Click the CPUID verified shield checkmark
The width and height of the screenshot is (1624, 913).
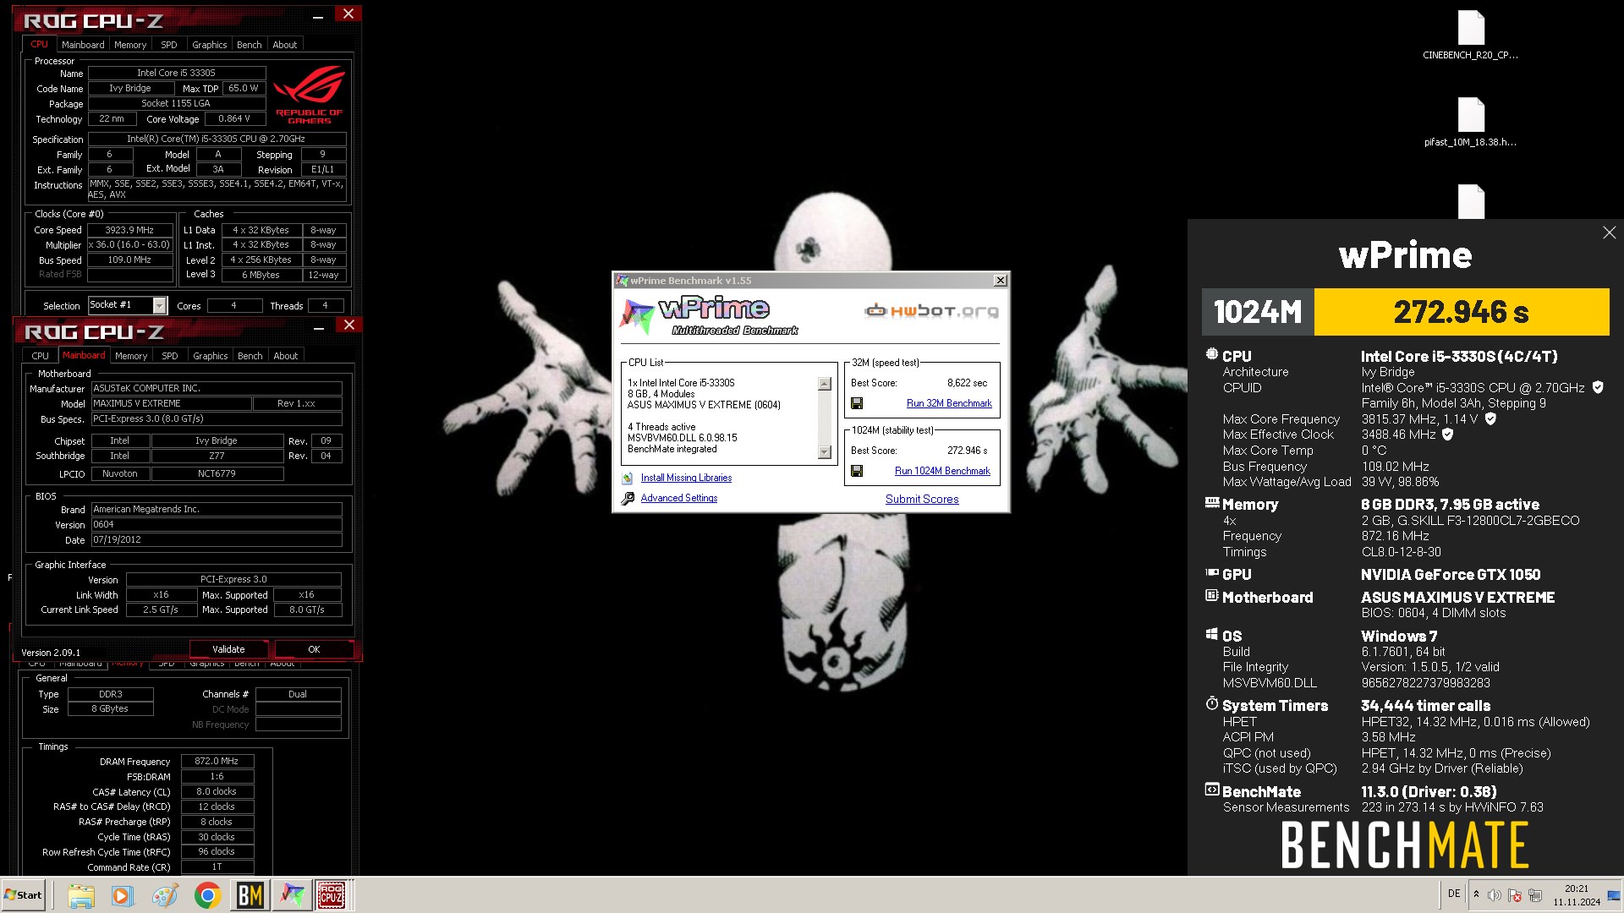(x=1598, y=387)
